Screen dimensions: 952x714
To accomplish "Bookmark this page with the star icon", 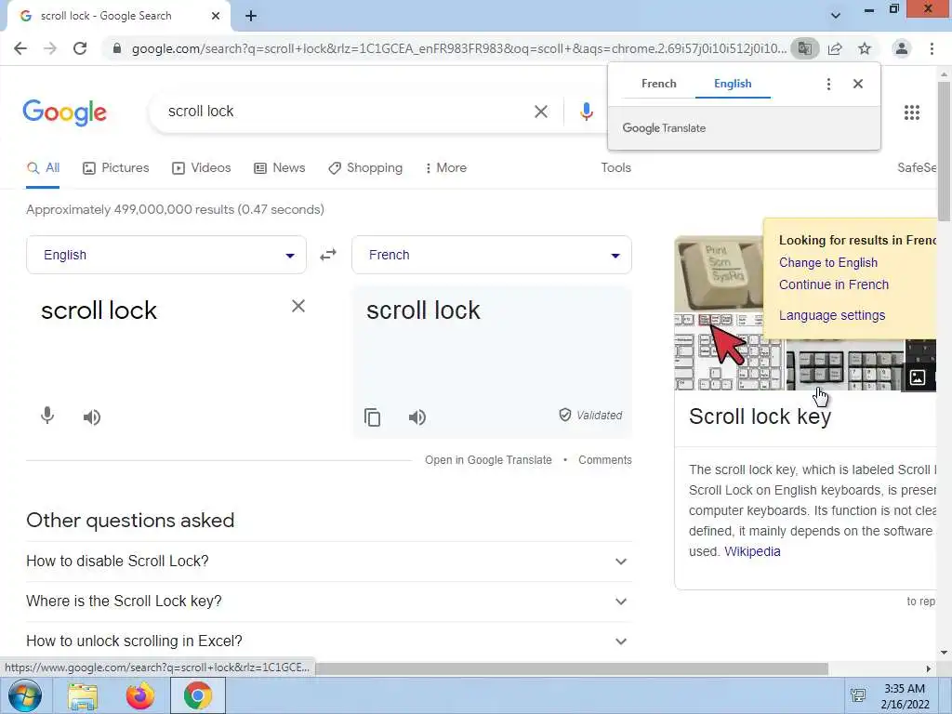I will pos(865,48).
